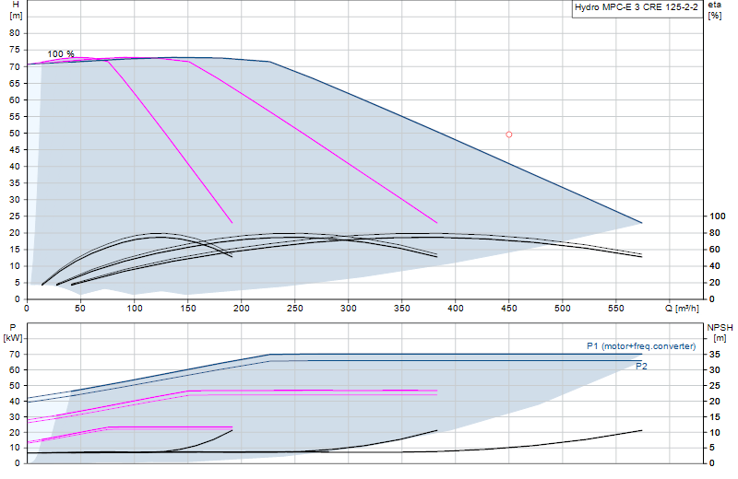Select the P1 (motor+freq.converter) label

click(x=641, y=346)
